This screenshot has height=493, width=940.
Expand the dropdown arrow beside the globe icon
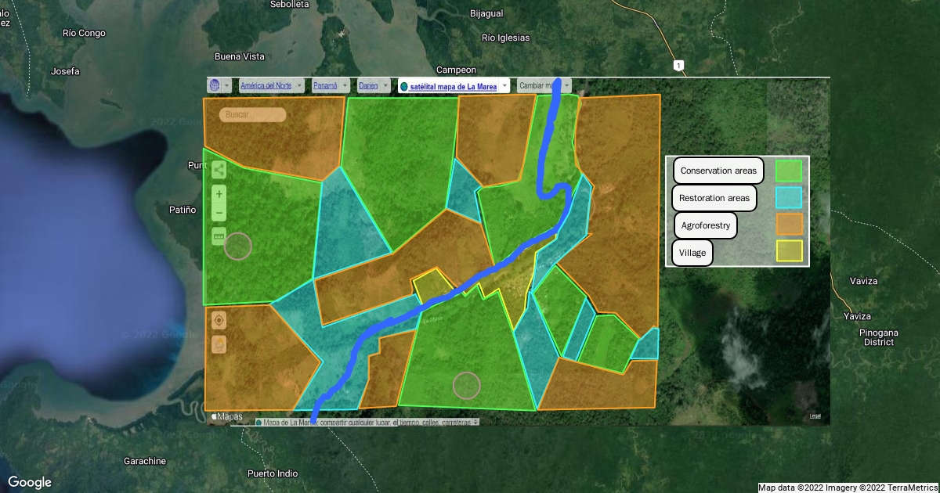pos(227,85)
